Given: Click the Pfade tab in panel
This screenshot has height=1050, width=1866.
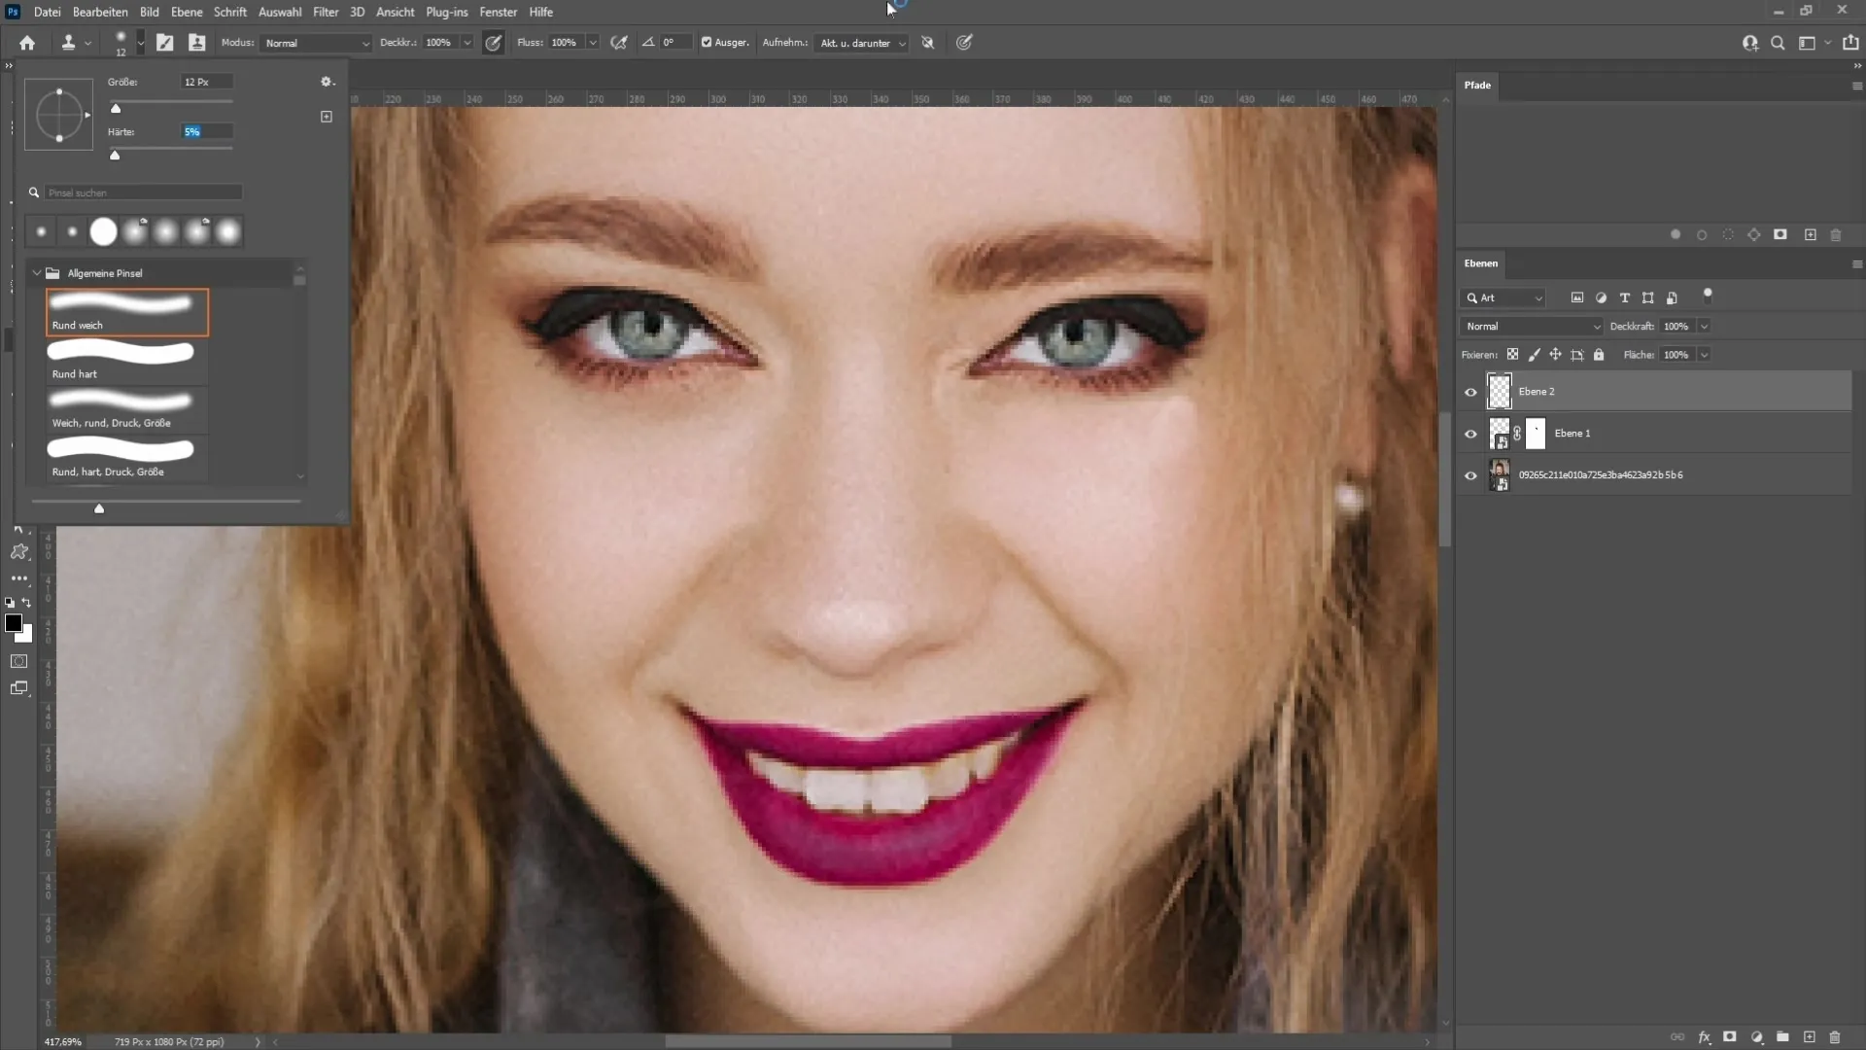Looking at the screenshot, I should coord(1477,84).
